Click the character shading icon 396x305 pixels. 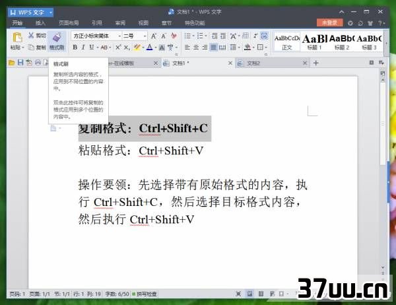coord(162,48)
